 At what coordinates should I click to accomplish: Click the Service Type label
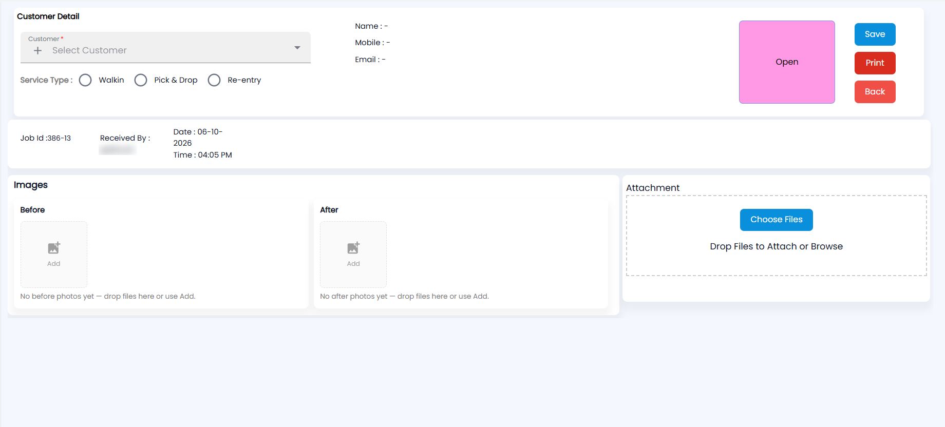tap(46, 80)
